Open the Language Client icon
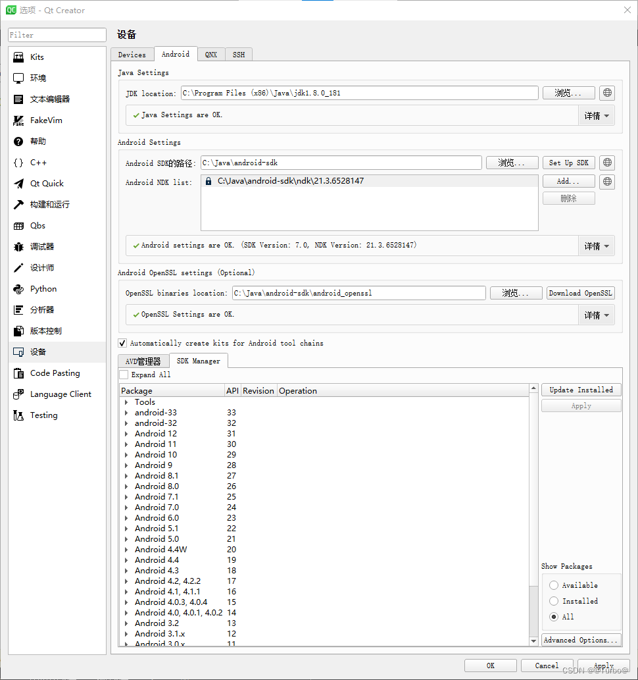The image size is (638, 680). (x=18, y=394)
